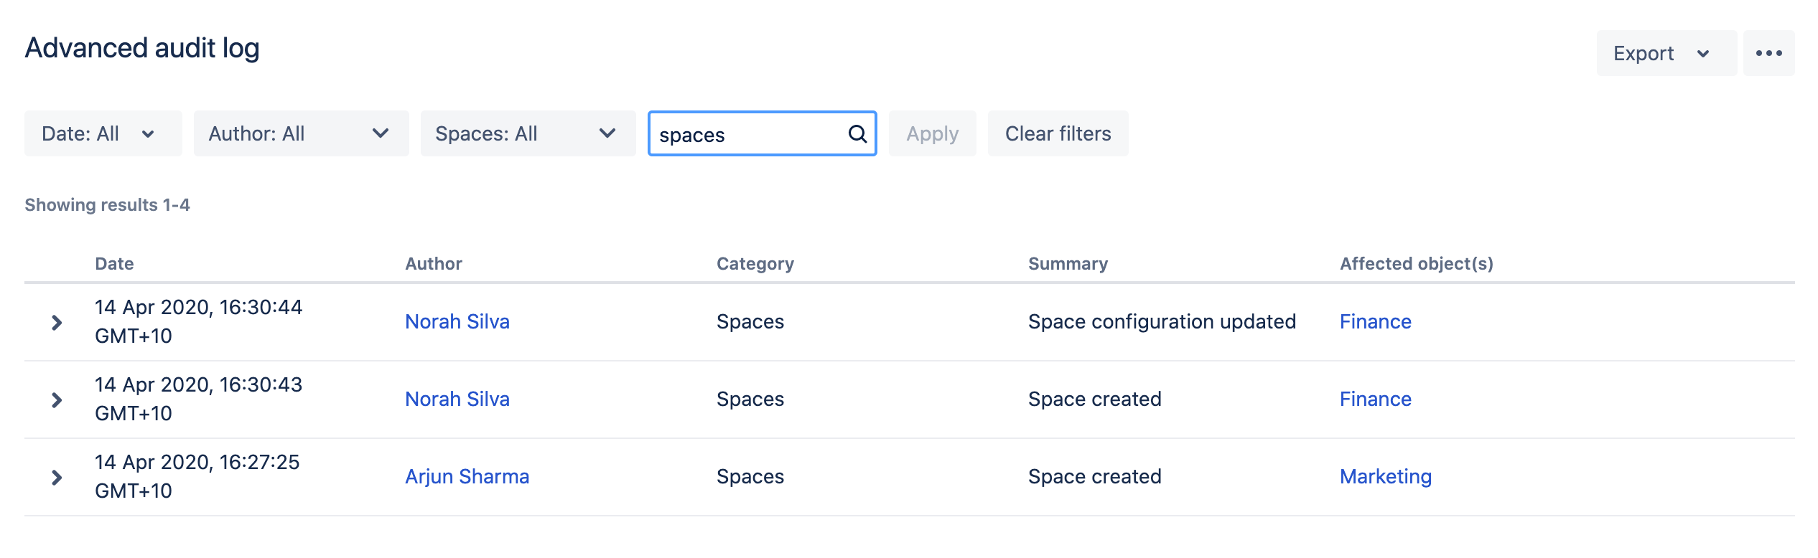Open the Author: All filter dropdown
The image size is (1818, 558).
(x=301, y=133)
